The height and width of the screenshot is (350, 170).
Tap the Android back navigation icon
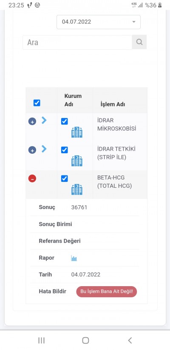pyautogui.click(x=130, y=340)
